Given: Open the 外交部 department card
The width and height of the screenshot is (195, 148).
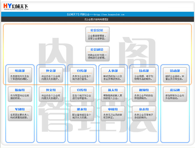Looking at the screenshot, I should click(x=51, y=75).
